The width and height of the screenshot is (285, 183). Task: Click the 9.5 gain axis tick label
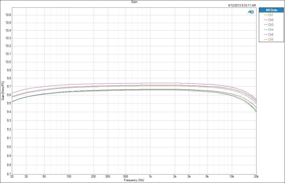[9, 104]
